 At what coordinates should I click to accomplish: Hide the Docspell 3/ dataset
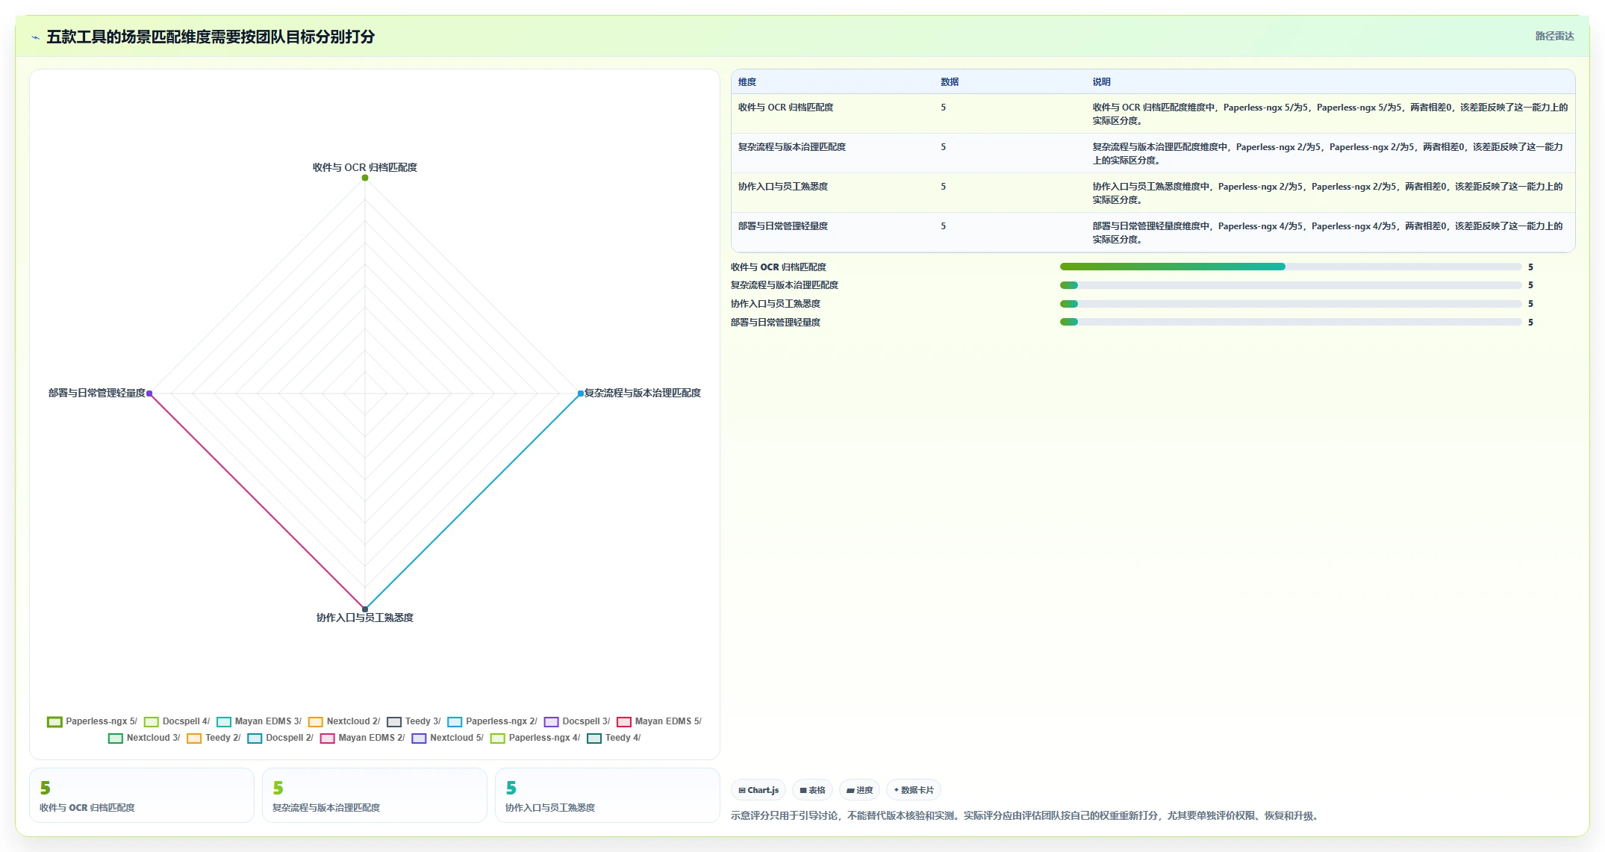pos(577,721)
